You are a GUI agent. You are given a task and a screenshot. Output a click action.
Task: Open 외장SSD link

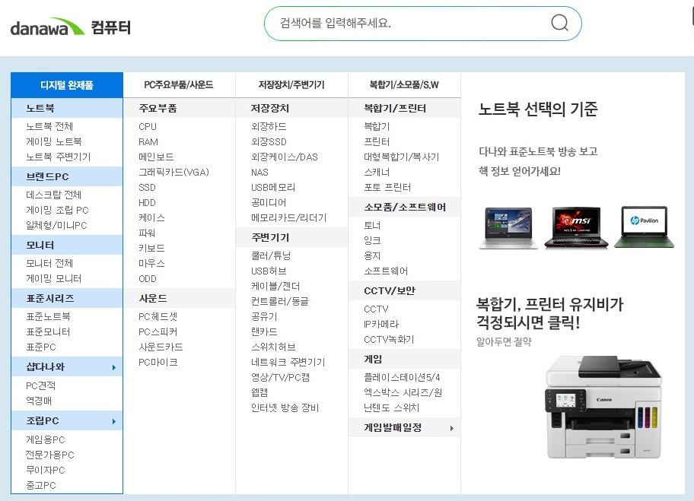click(269, 142)
